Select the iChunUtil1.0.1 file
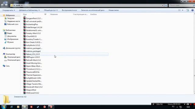Image resolution: width=195 pixels, height=109 pixels. tap(30, 36)
